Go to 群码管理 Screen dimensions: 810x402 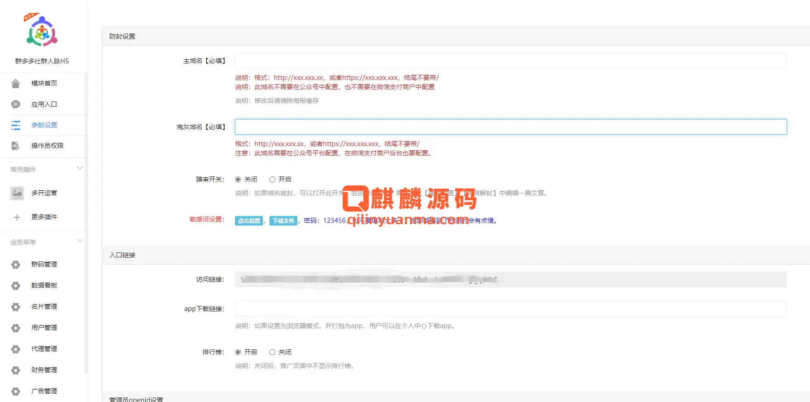[x=44, y=264]
